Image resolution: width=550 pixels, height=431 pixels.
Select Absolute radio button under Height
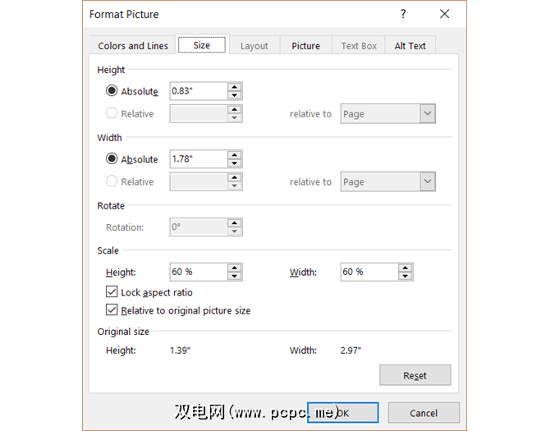tap(112, 91)
